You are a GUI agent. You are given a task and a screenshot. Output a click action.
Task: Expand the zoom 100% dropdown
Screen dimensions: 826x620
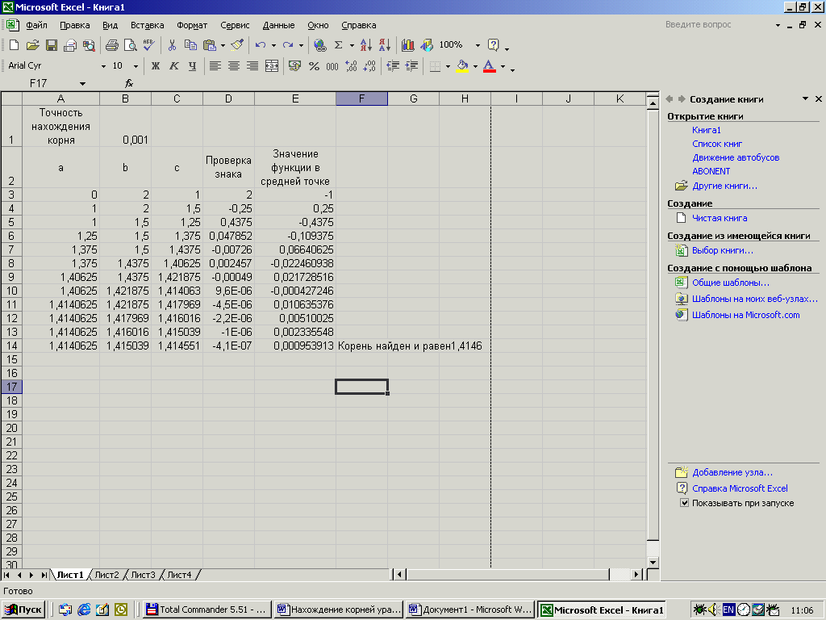(x=478, y=45)
